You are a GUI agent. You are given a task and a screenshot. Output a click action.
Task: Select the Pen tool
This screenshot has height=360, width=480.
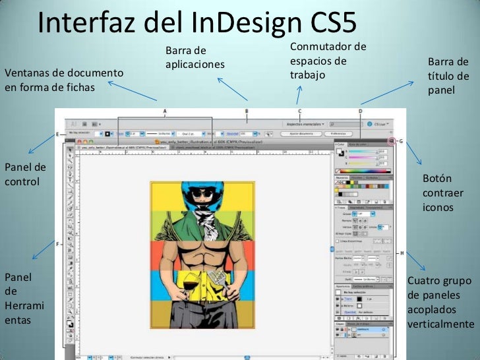(x=70, y=173)
